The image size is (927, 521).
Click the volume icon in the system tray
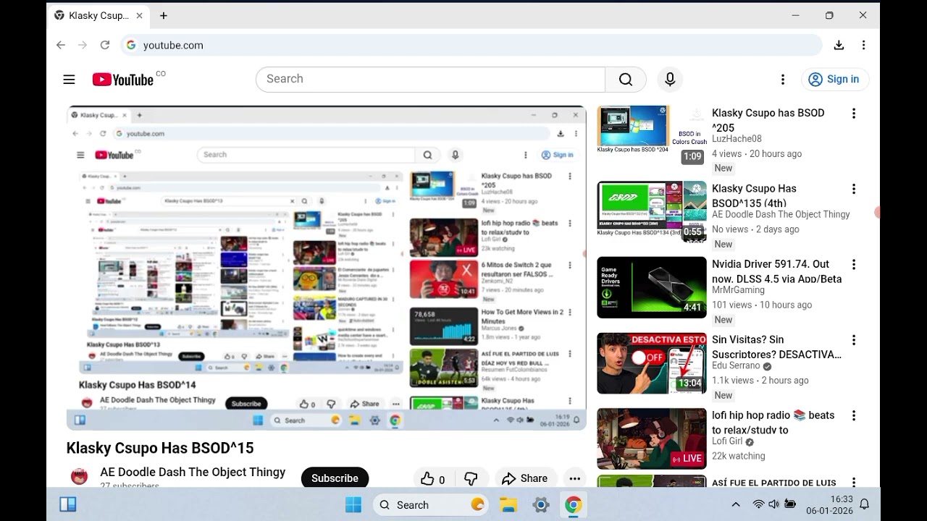click(x=773, y=504)
